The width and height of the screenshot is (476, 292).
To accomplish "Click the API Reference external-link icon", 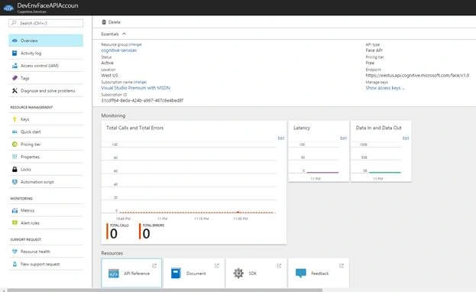I will pyautogui.click(x=154, y=265).
